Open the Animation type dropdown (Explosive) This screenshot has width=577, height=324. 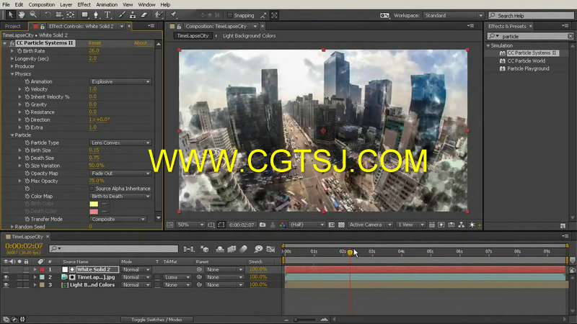120,81
